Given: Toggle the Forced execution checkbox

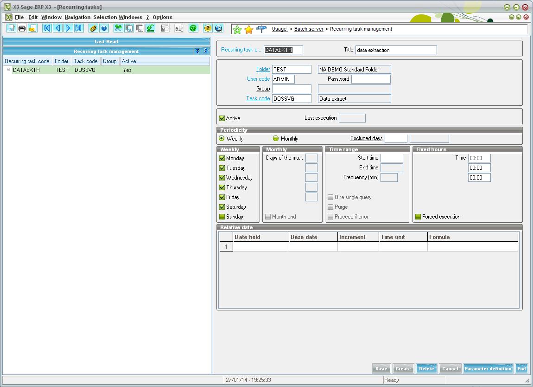Looking at the screenshot, I should point(418,217).
